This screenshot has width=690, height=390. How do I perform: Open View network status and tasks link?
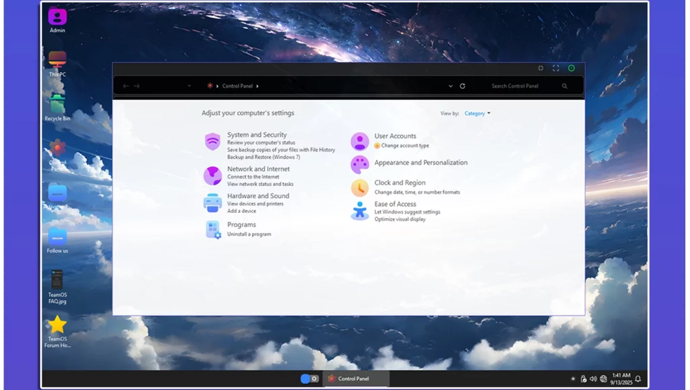pos(260,184)
